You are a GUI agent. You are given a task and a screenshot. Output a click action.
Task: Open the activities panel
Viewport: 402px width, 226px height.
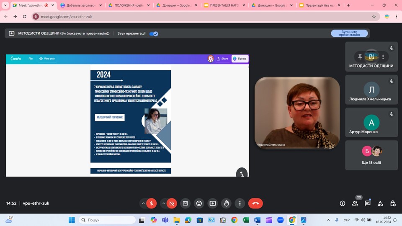[380, 203]
